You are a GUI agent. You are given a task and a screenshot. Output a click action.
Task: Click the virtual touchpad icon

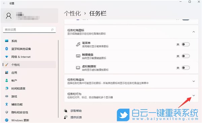78,68
